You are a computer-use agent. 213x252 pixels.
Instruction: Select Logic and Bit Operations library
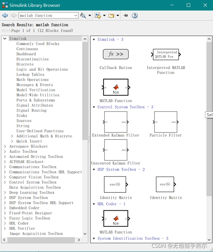[42, 70]
